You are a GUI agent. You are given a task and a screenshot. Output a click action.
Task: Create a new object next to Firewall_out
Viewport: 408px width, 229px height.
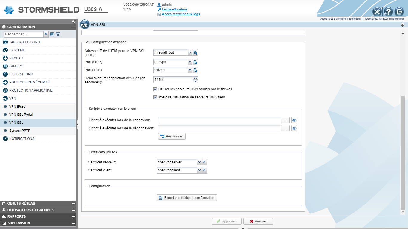[195, 52]
